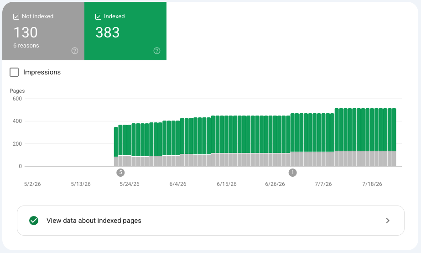Click the first green bar in chart
The width and height of the screenshot is (421, 253).
[116, 142]
